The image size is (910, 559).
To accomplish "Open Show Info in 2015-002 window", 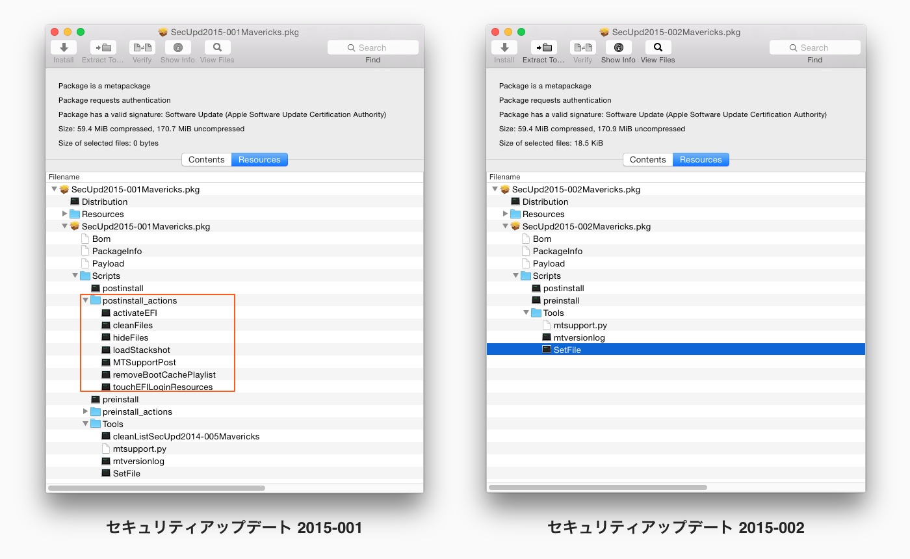I will pyautogui.click(x=618, y=47).
